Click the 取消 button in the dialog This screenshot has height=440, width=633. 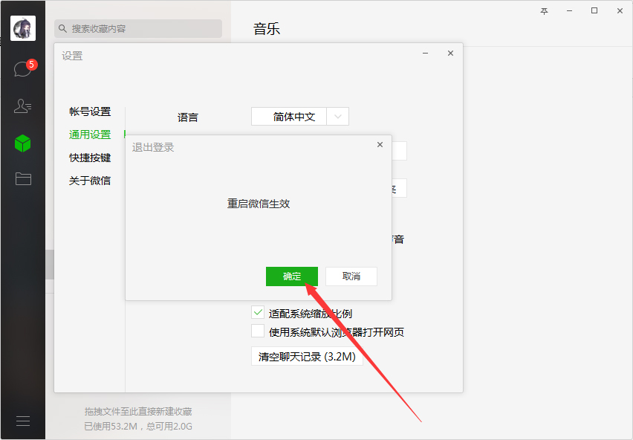(351, 276)
